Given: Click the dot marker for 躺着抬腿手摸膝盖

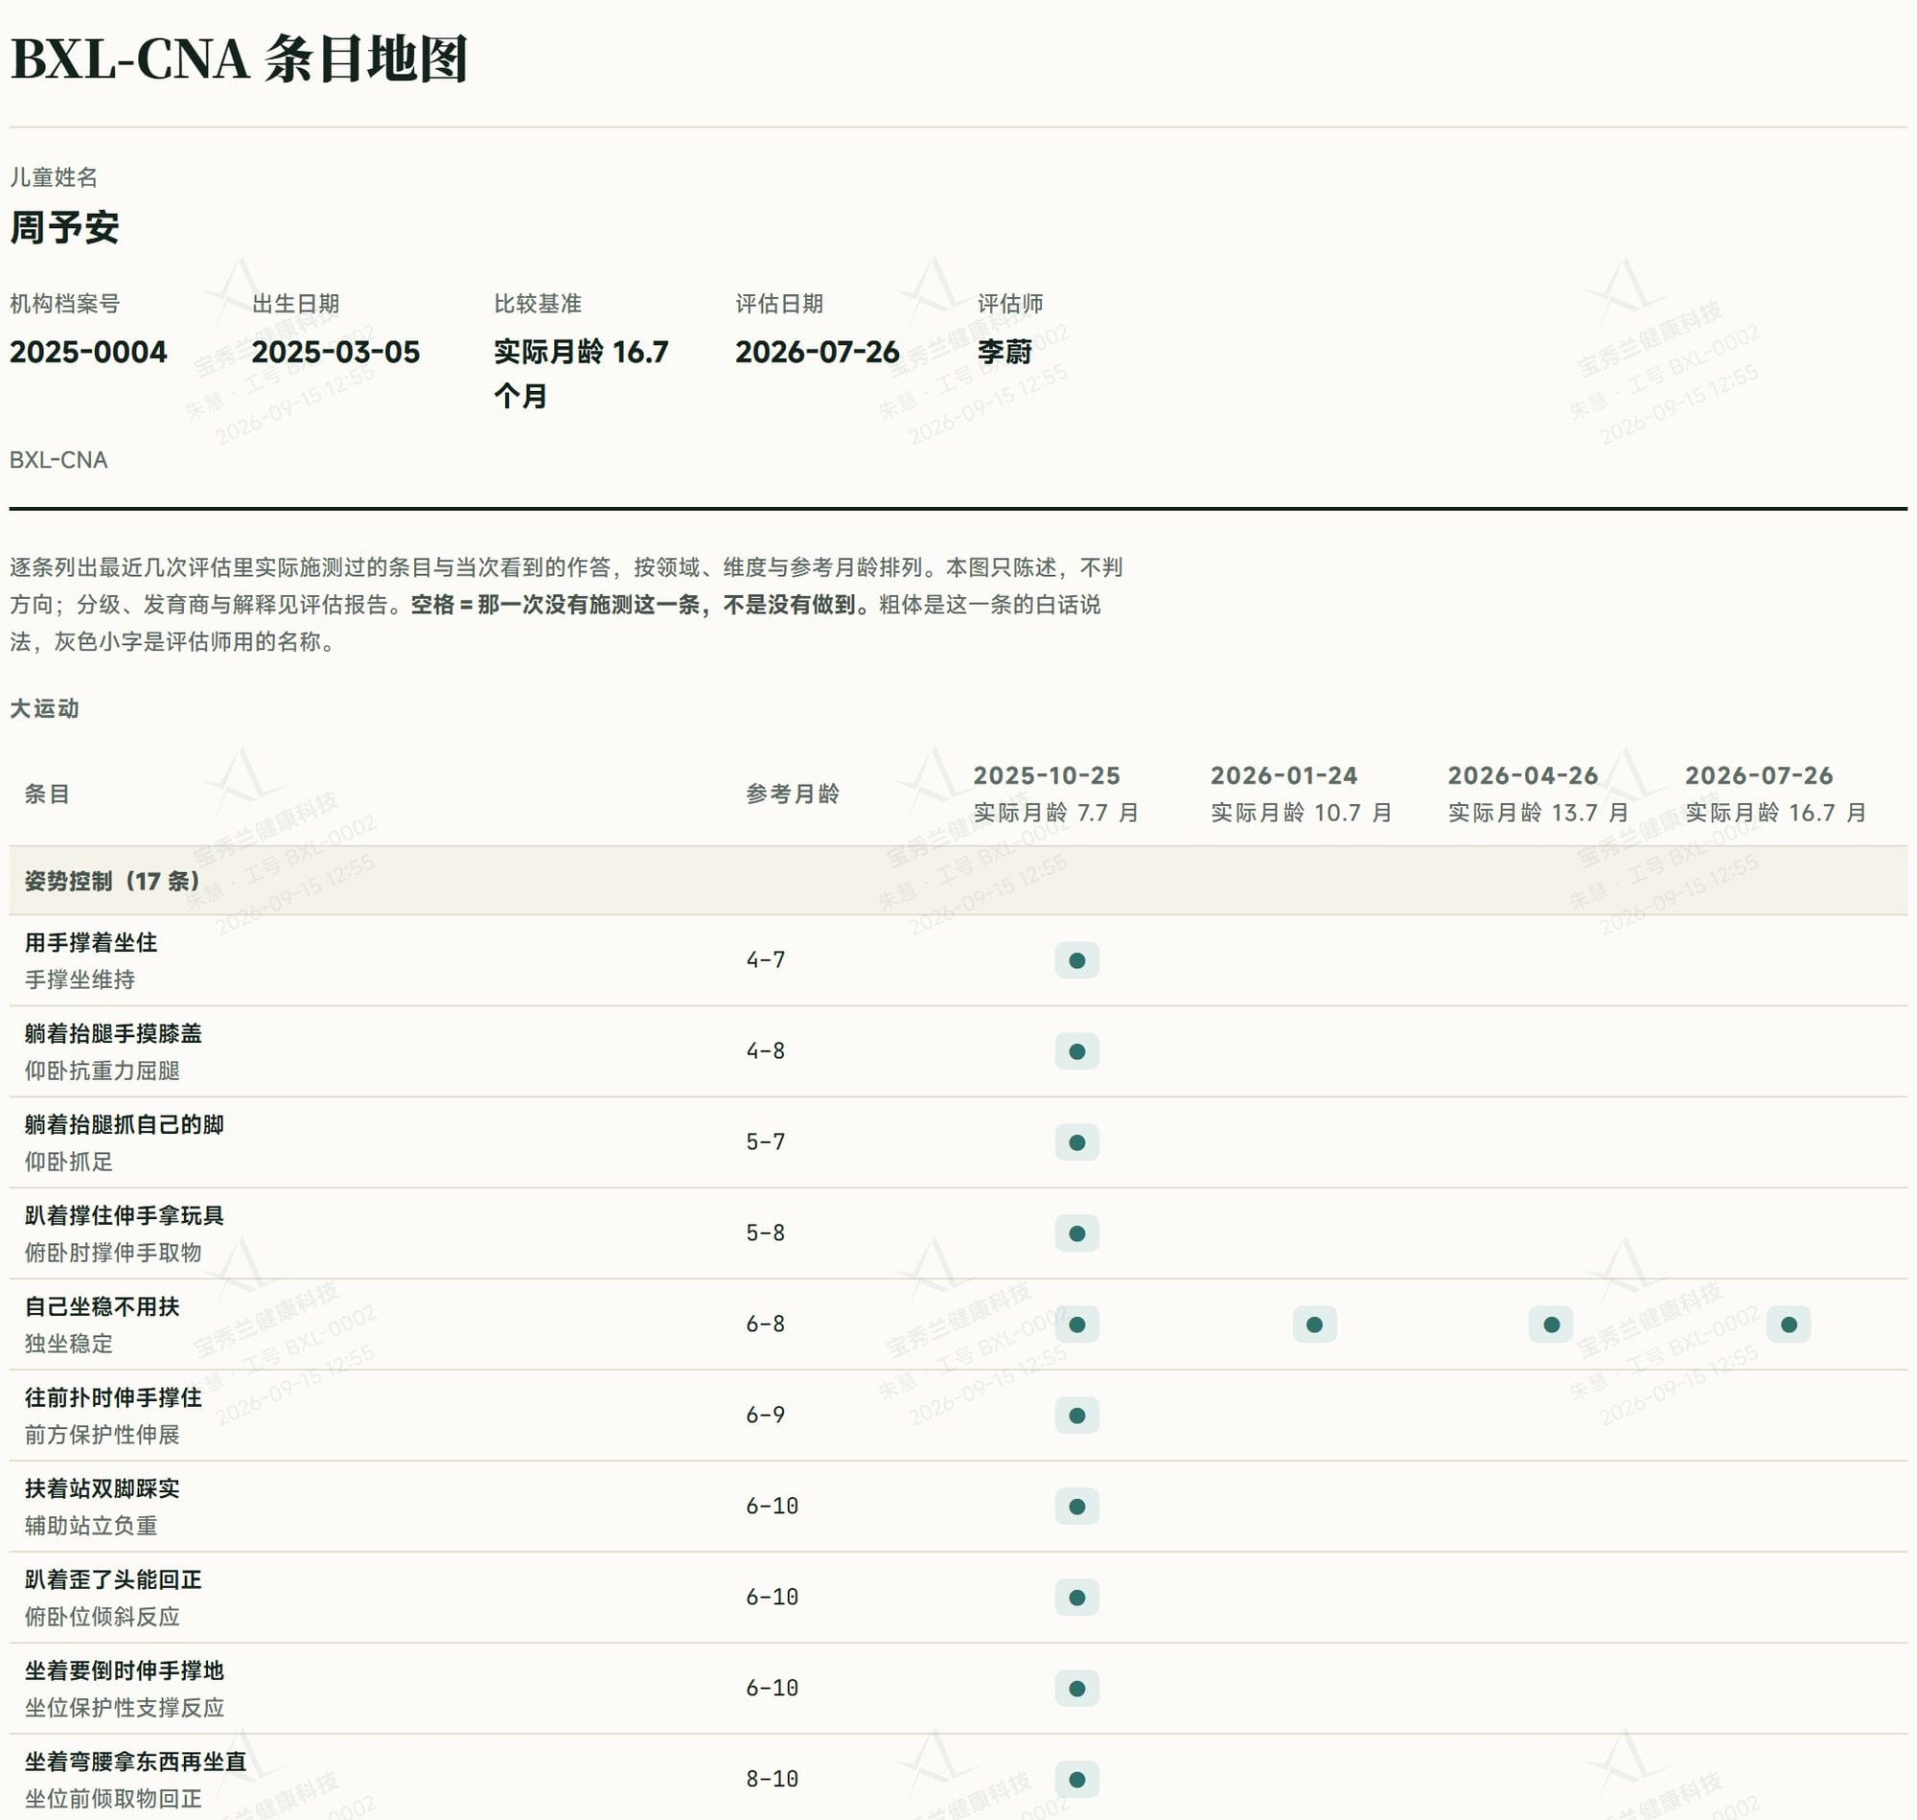Looking at the screenshot, I should click(1076, 1051).
